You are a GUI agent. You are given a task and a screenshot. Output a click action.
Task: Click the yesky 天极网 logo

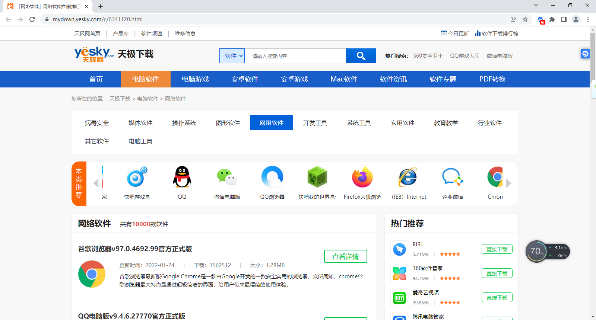pyautogui.click(x=94, y=54)
